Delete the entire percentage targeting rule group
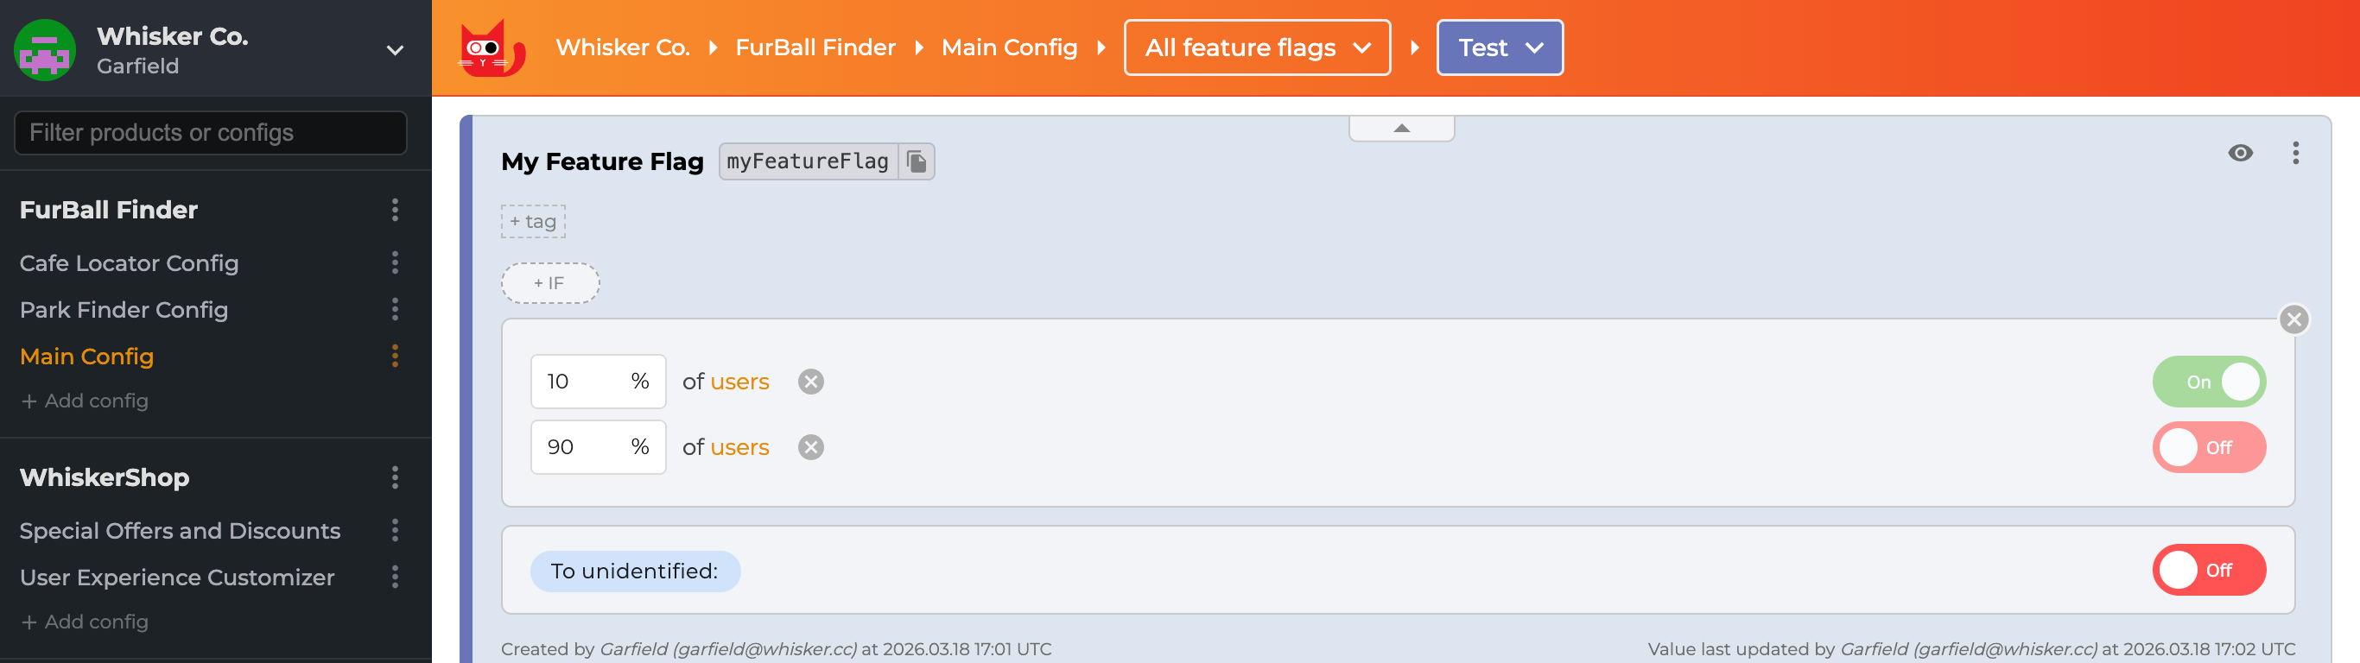 [x=2294, y=319]
